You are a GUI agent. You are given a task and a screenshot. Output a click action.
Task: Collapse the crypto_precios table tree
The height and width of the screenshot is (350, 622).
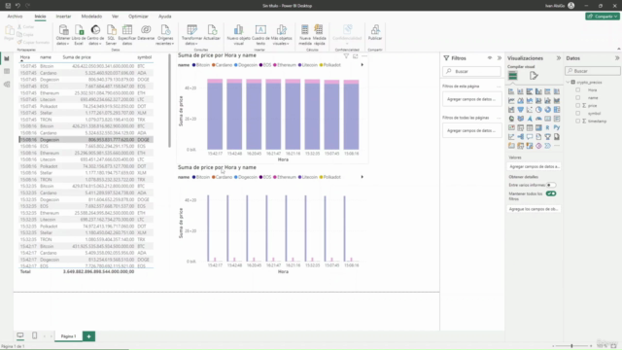568,82
